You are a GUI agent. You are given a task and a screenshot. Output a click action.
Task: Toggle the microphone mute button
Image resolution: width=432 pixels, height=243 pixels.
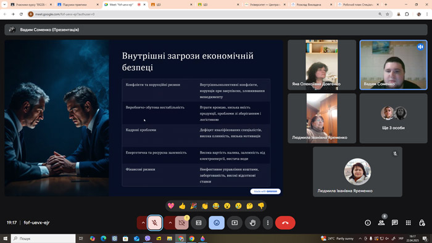tap(155, 223)
